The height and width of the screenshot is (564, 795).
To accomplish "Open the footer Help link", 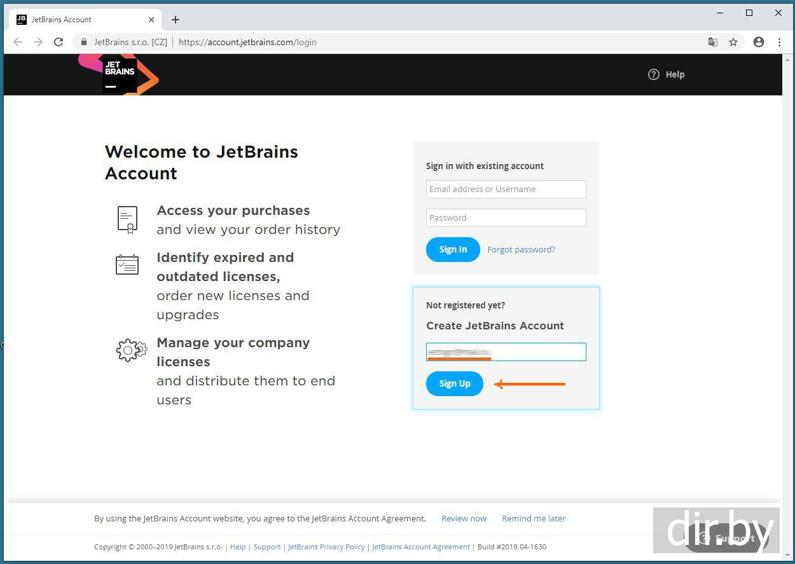I will [238, 547].
